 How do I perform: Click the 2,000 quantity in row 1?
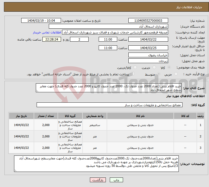point(46,125)
